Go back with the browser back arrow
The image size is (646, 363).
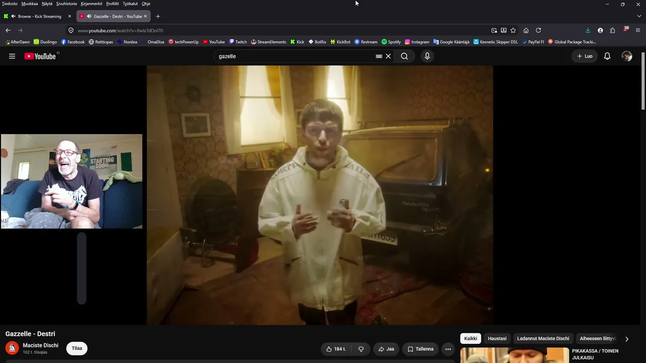(x=8, y=30)
